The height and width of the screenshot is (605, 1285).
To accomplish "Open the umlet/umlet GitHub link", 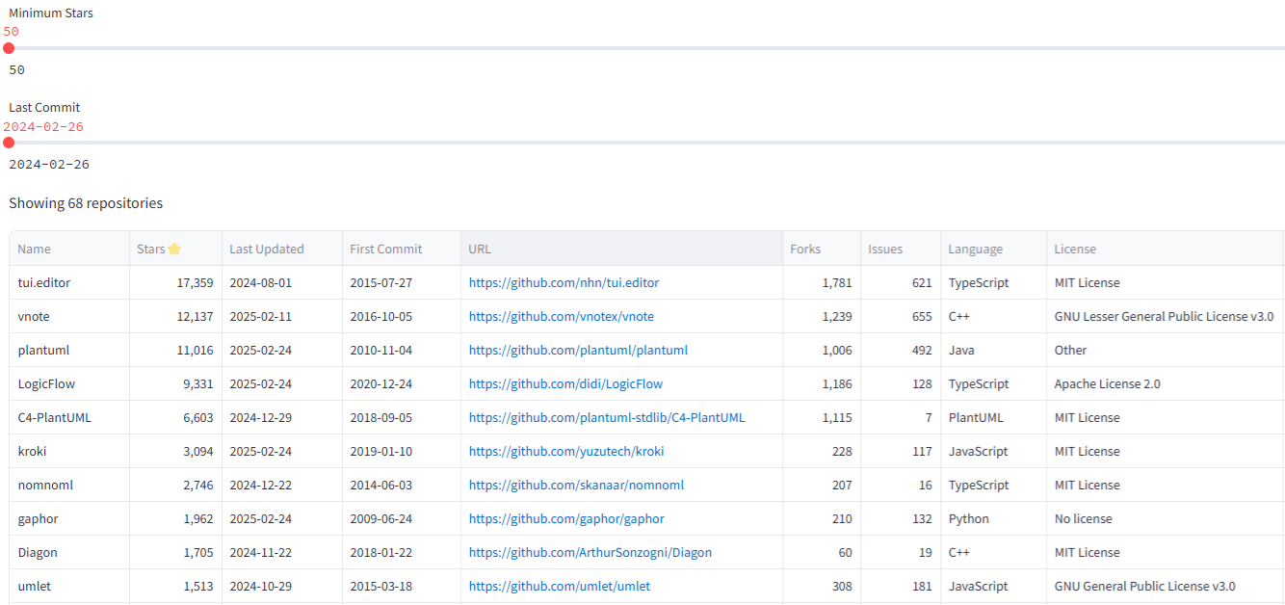I will coord(560,587).
